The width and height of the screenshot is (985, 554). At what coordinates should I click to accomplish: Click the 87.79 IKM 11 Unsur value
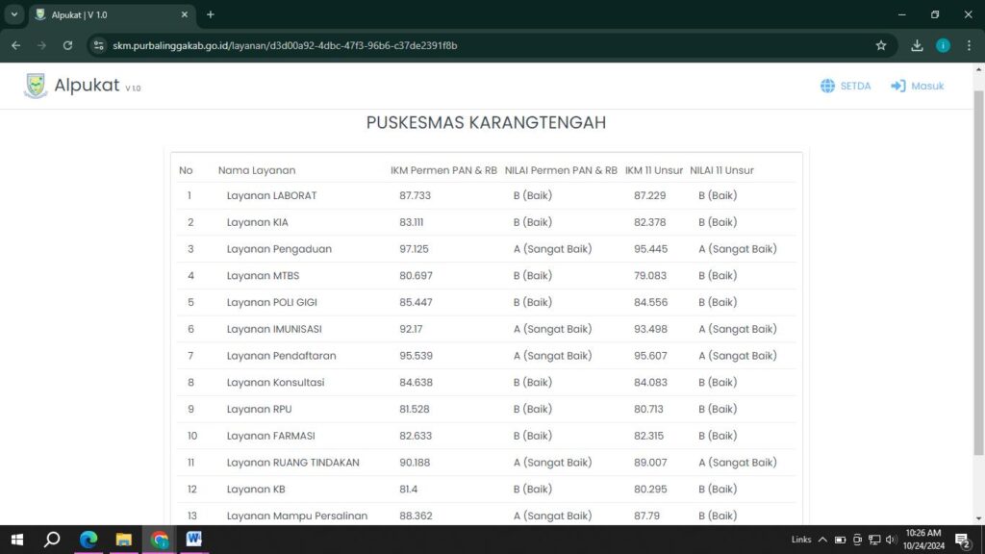point(646,516)
